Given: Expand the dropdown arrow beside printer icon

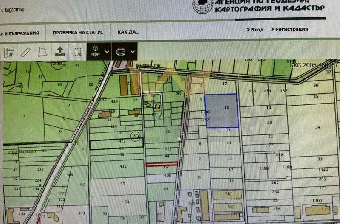Looking at the screenshot, I should pos(133,52).
